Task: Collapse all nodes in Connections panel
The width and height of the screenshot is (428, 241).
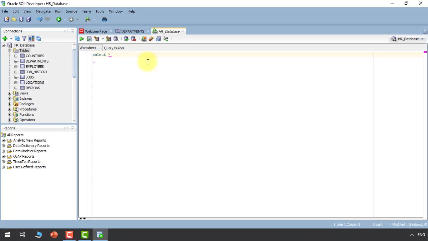Action: (x=38, y=38)
